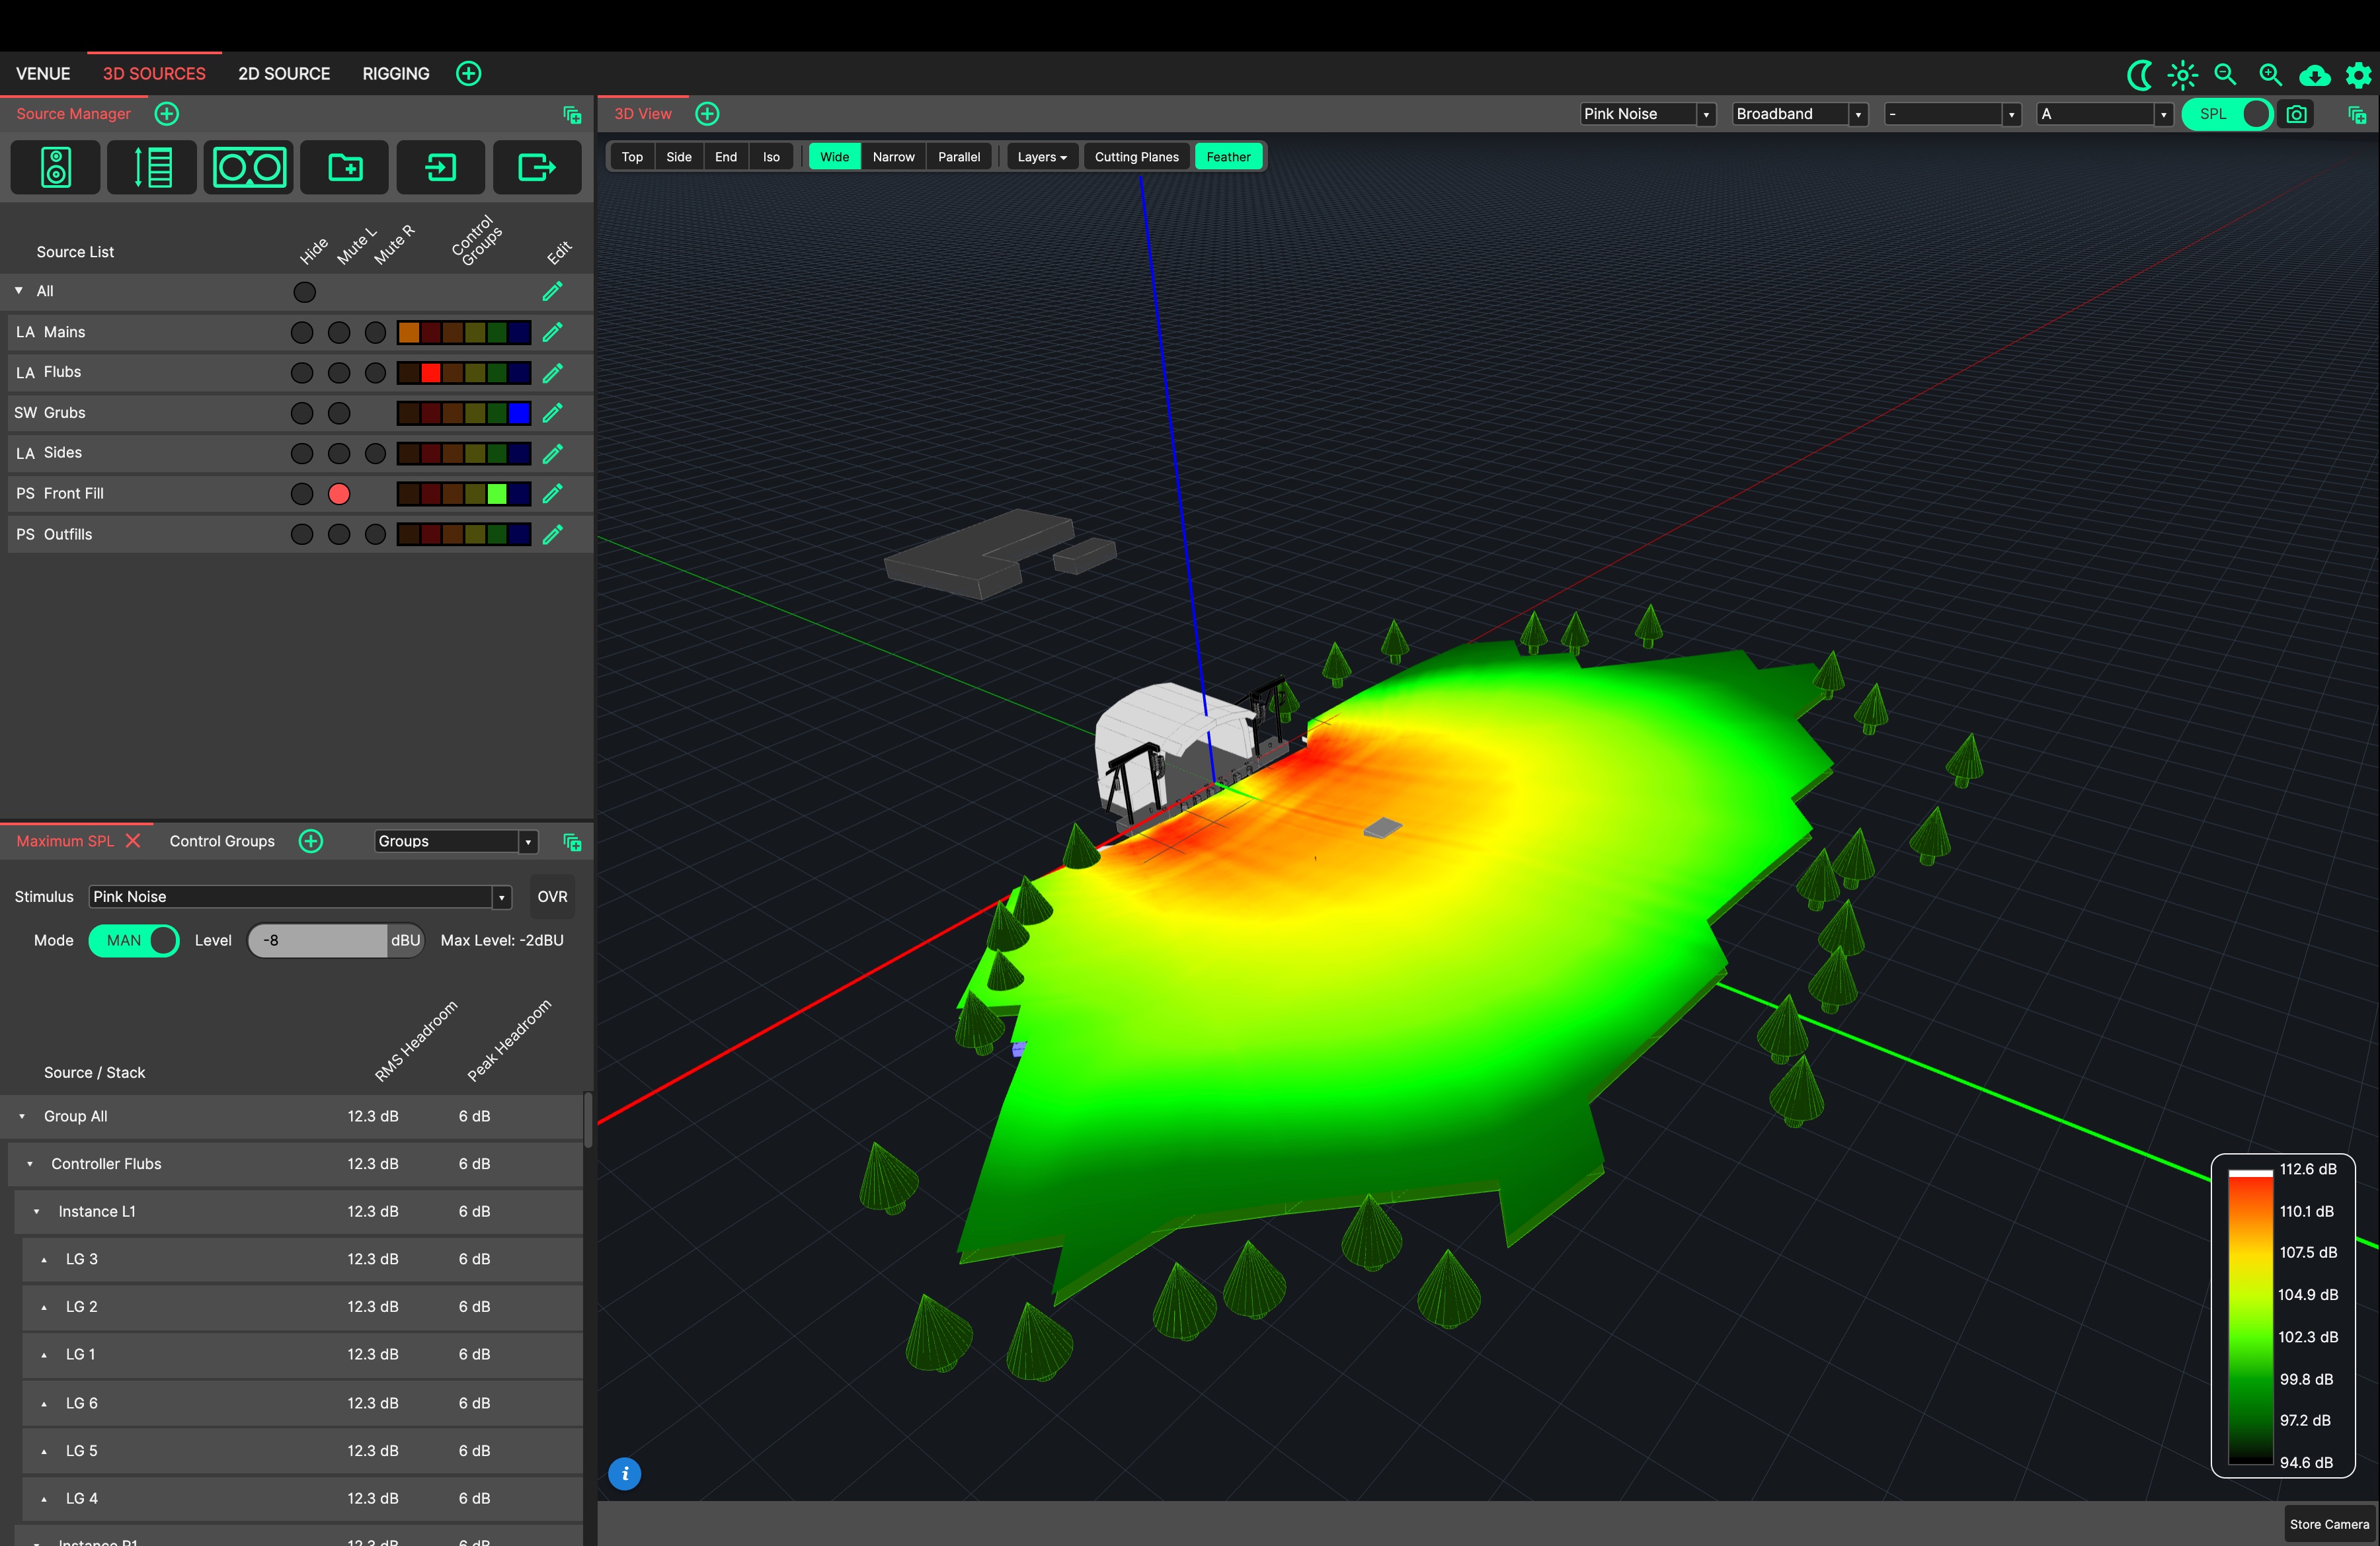Switch to the RIGGING tab
The image size is (2380, 1546).
click(x=396, y=74)
